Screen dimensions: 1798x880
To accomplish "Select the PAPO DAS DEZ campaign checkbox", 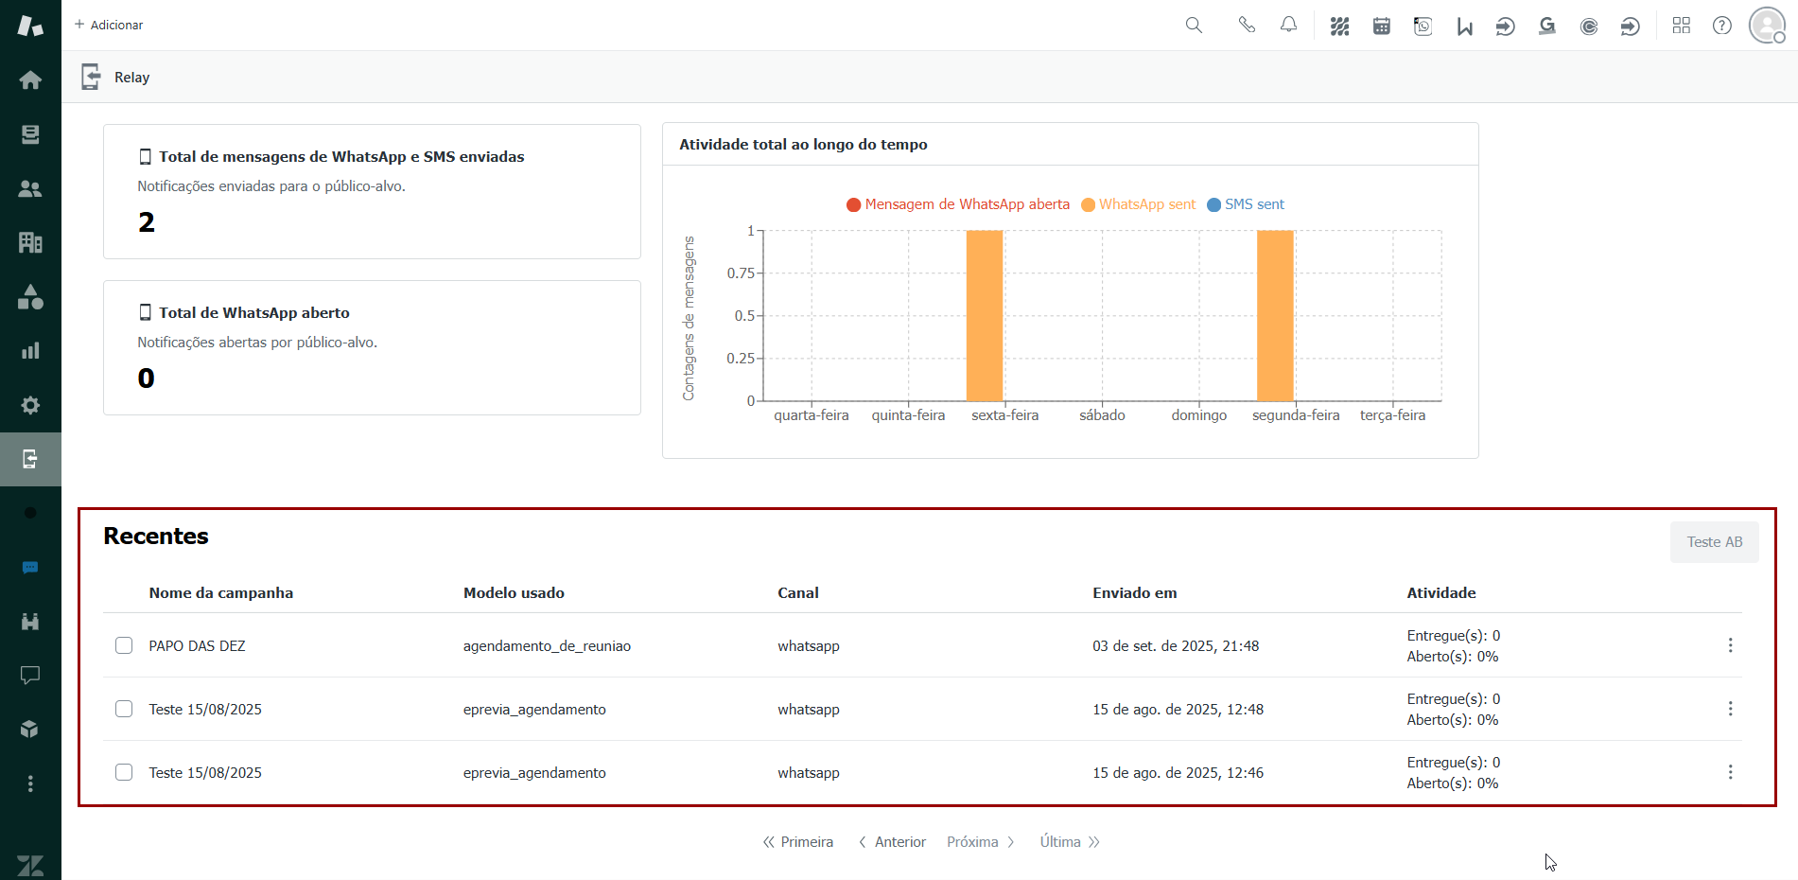I will click(x=124, y=645).
